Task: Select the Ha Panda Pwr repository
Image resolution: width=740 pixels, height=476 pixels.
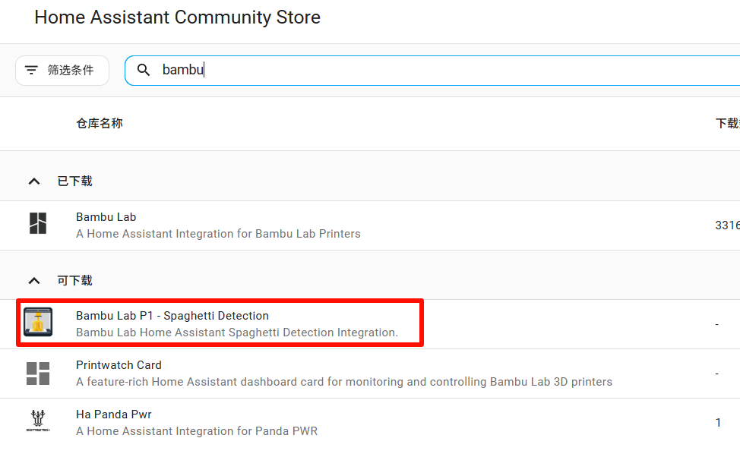Action: pos(113,415)
